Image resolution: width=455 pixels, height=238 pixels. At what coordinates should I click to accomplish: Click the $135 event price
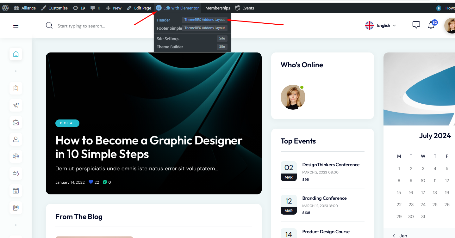[x=306, y=213]
